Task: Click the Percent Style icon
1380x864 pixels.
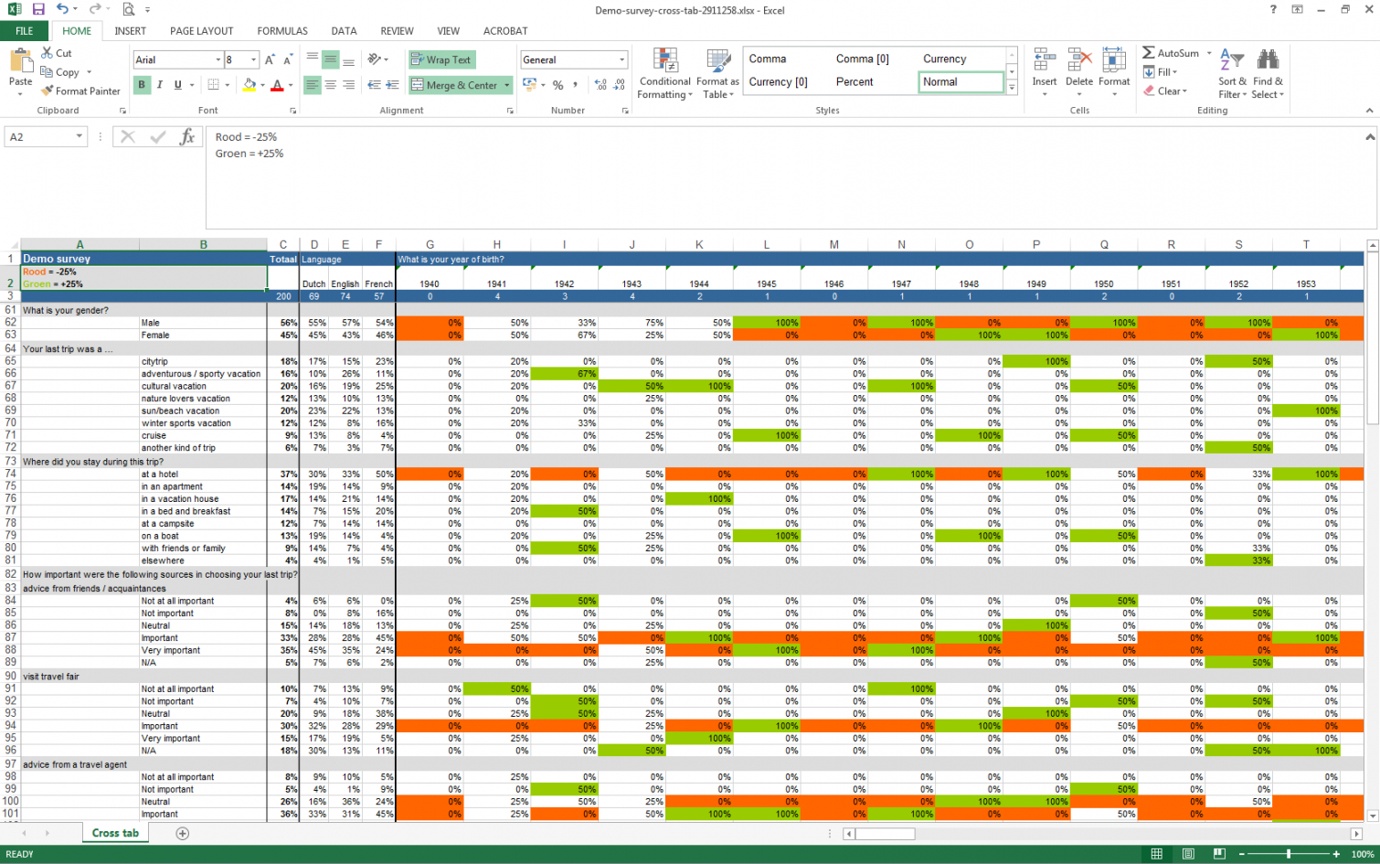Action: pyautogui.click(x=557, y=85)
